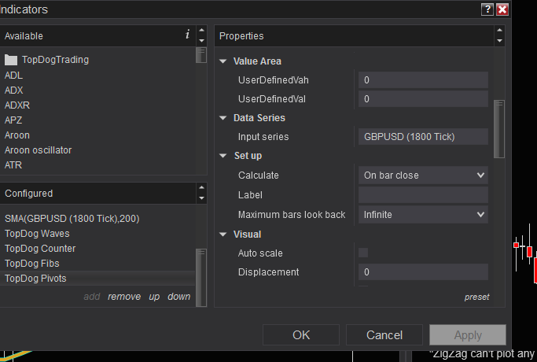Collapse the Set up section

(x=223, y=156)
